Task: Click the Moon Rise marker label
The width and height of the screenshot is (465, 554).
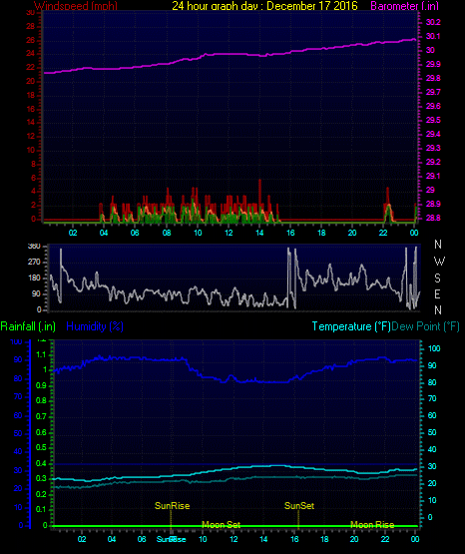Action: click(372, 525)
